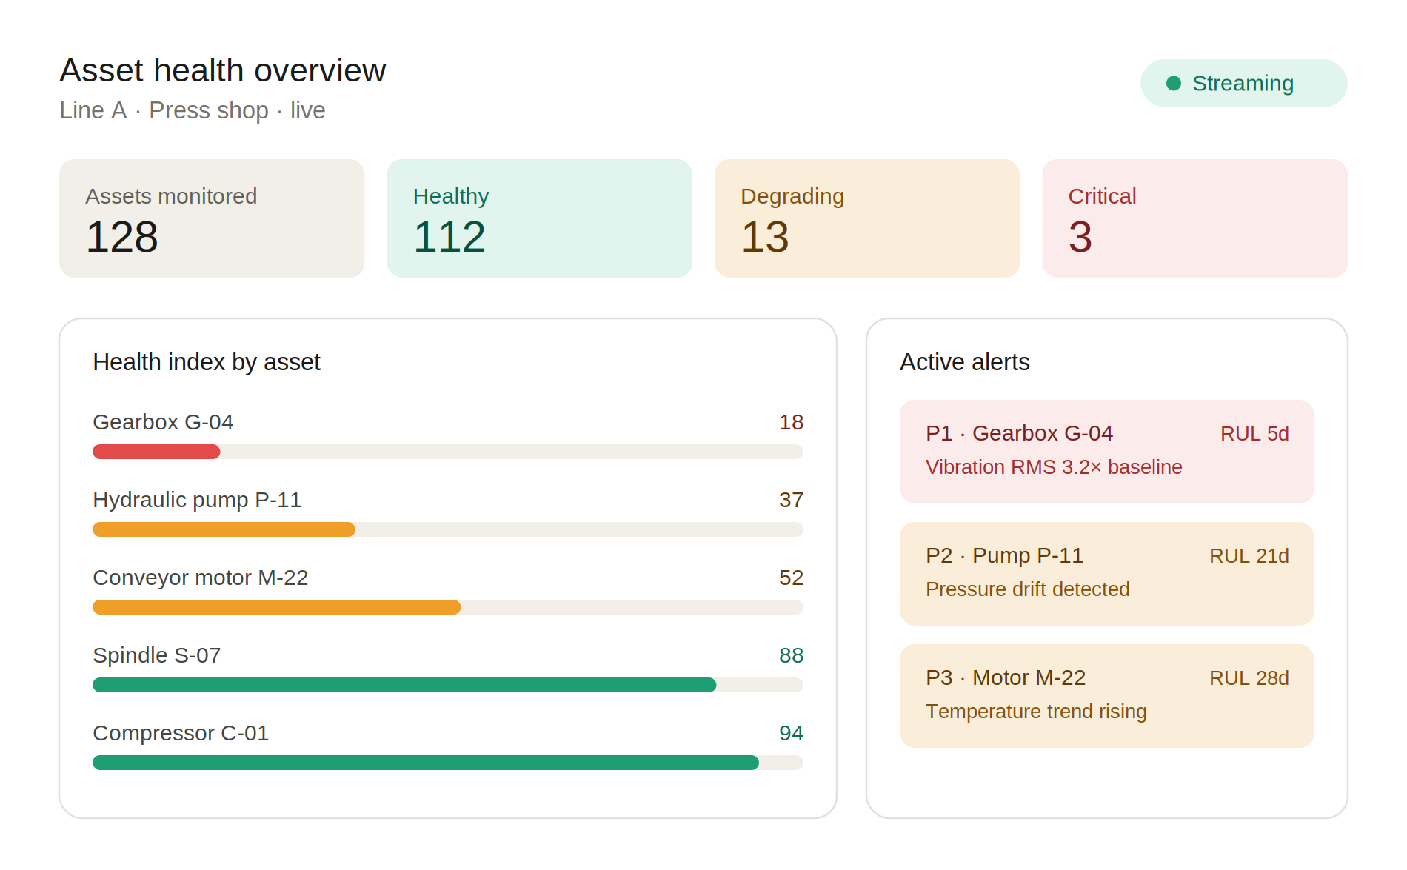Click the RUL 28d label
Screen dimensions: 1407x870
tap(1249, 678)
